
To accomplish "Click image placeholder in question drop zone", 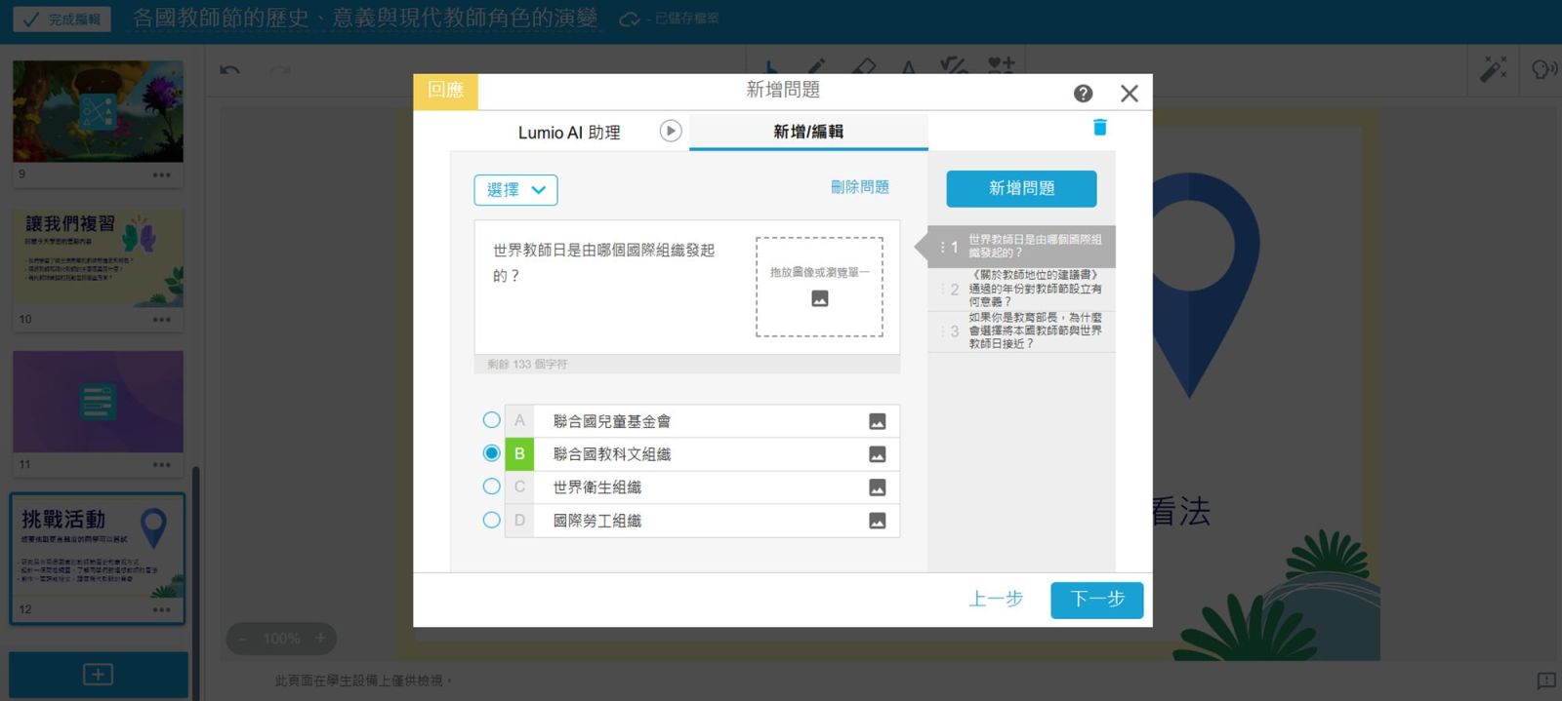I will 819,298.
